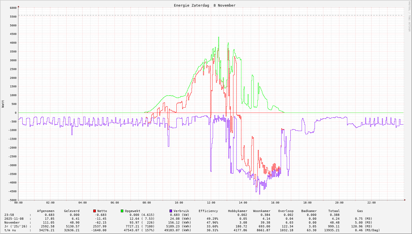
Task: Click the 6000 y-axis value
Action: pos(13,8)
